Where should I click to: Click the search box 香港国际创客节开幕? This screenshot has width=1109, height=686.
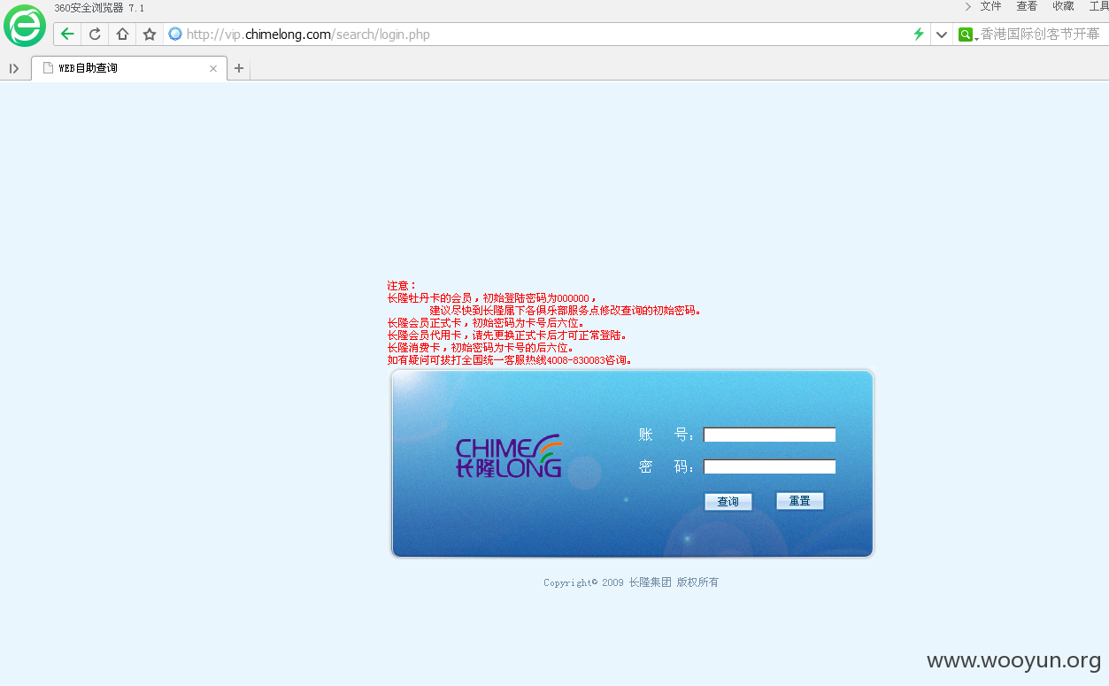point(1040,35)
